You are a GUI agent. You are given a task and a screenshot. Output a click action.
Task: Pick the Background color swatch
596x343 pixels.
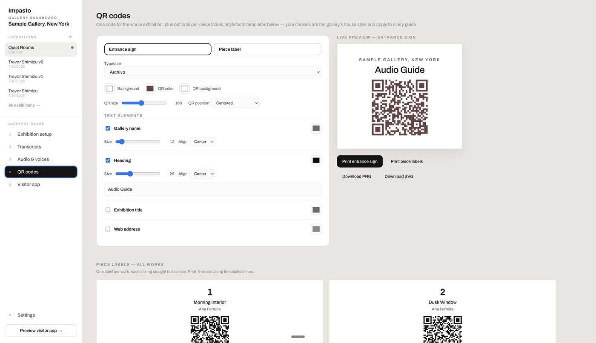pyautogui.click(x=109, y=89)
